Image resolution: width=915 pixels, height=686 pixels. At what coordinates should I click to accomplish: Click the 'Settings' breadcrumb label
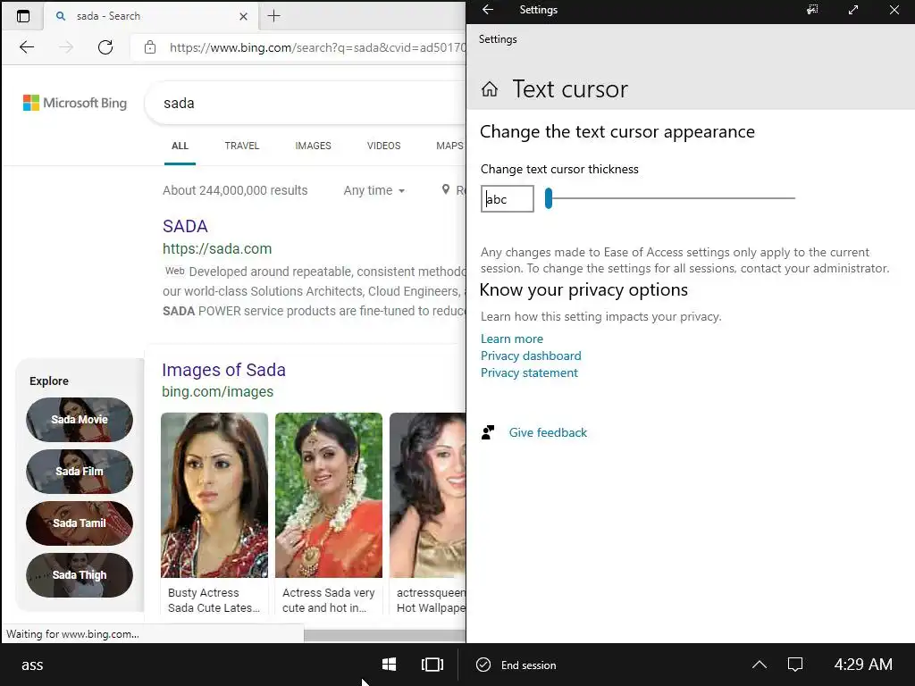(x=498, y=39)
